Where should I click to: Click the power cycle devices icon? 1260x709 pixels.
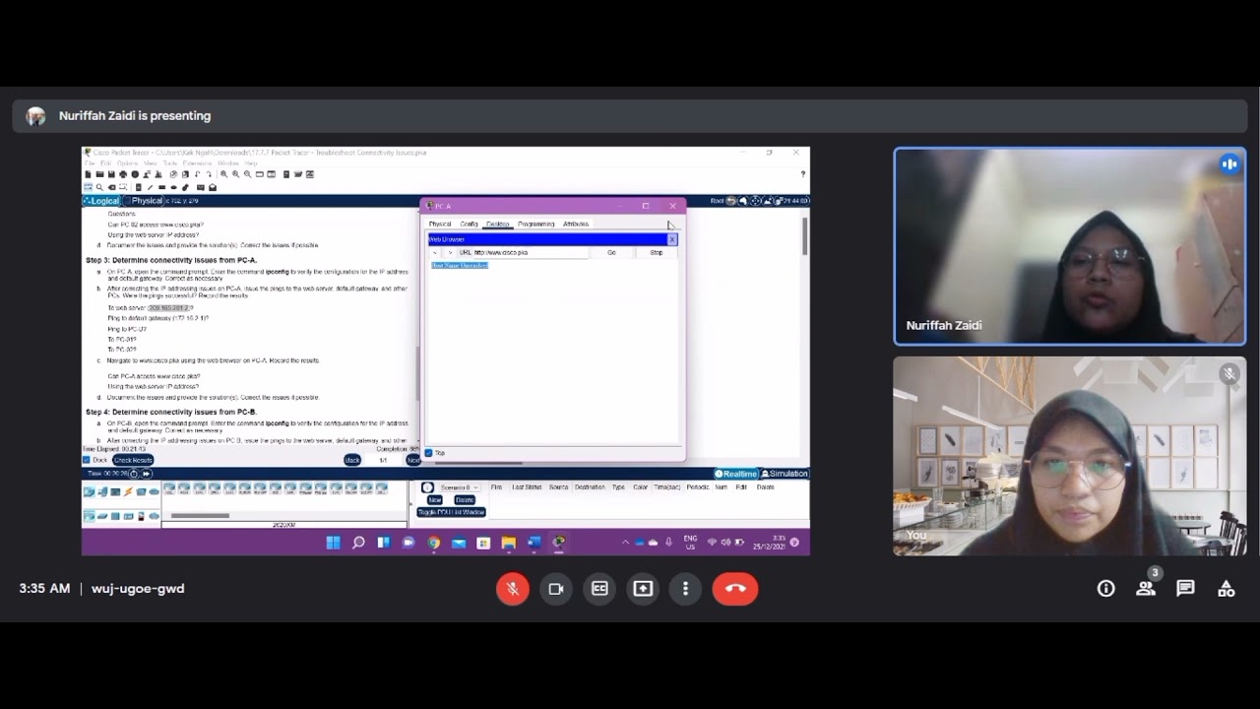click(134, 474)
